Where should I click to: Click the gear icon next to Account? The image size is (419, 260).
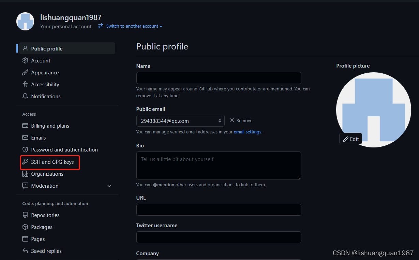click(25, 61)
